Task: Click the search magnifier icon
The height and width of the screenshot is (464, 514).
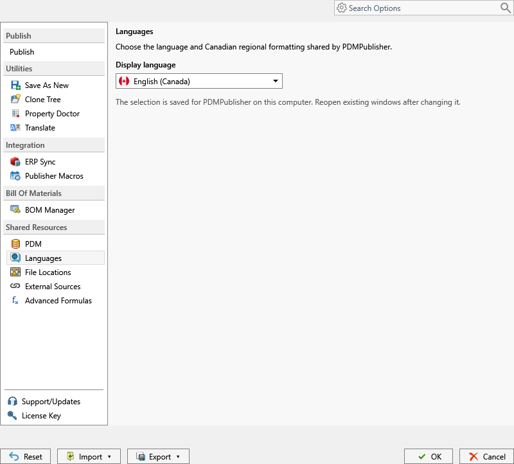Action: pyautogui.click(x=505, y=8)
